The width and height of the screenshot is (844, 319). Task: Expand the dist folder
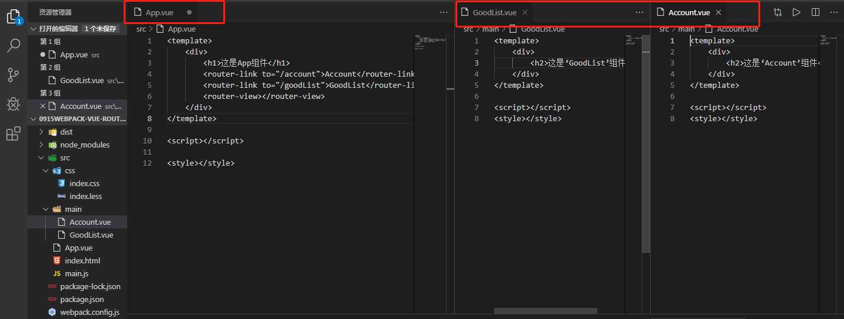[x=77, y=132]
